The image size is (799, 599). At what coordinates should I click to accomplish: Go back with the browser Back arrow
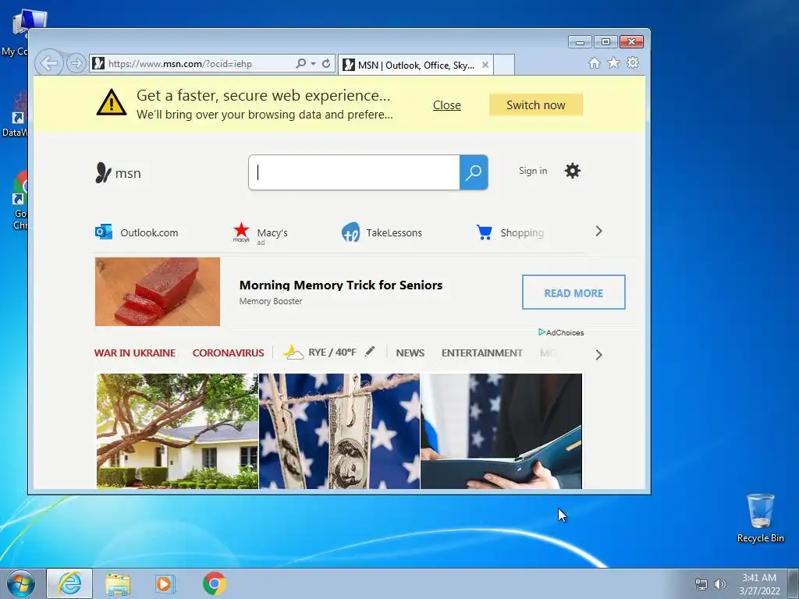pyautogui.click(x=49, y=64)
